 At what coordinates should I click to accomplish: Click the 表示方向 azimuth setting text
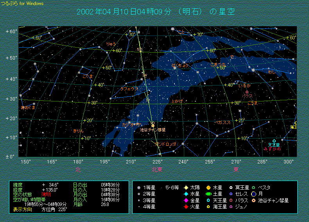tap(23, 209)
